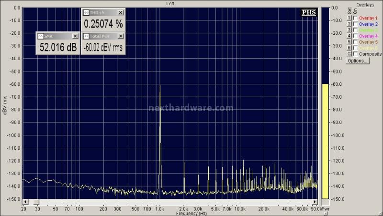This screenshot has height=216, width=383.
Task: Click the 0.25074 % THD+N reading
Action: tap(103, 24)
